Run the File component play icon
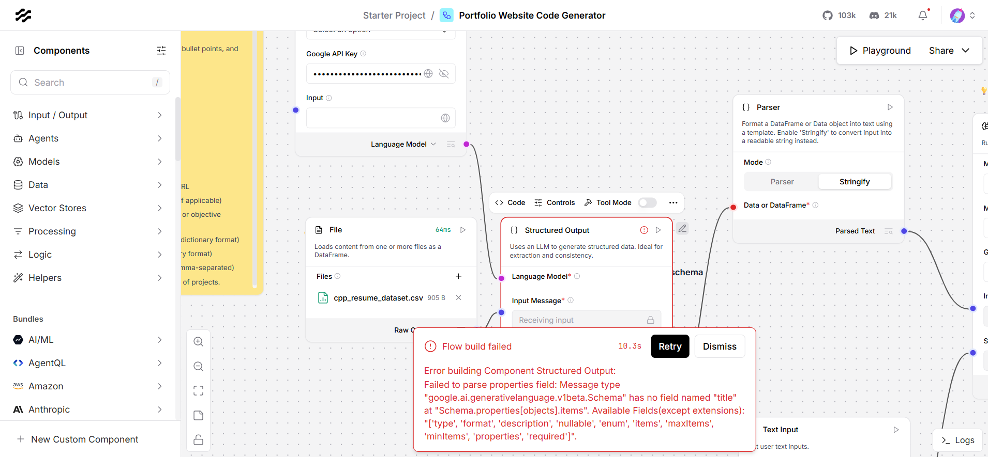Screen dimensions: 988x457 click(463, 230)
